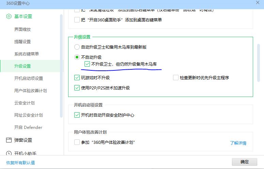Toggle 使用P2P/P2S技术加速升级 checkbox
264x169 pixels.
click(x=77, y=88)
